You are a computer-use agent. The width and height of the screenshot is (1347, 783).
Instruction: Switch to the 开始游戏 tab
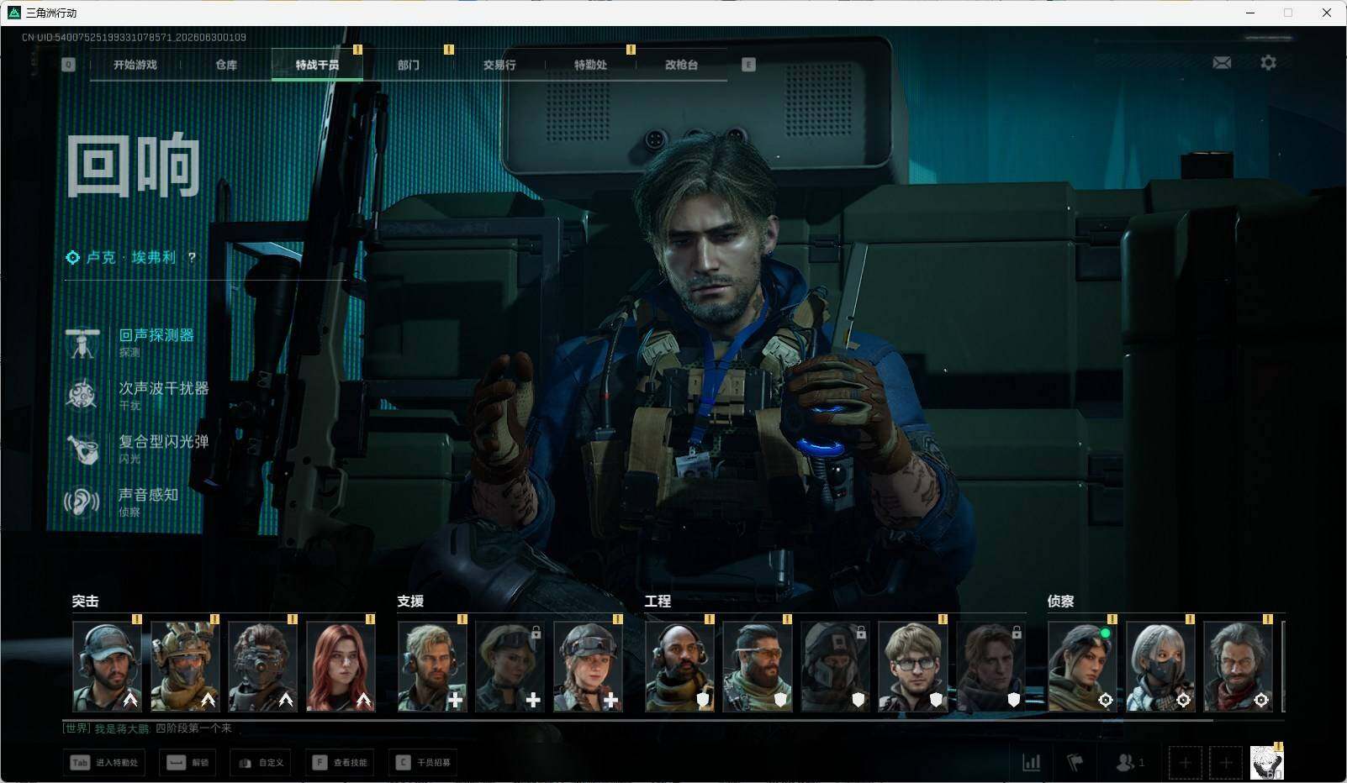pyautogui.click(x=135, y=65)
